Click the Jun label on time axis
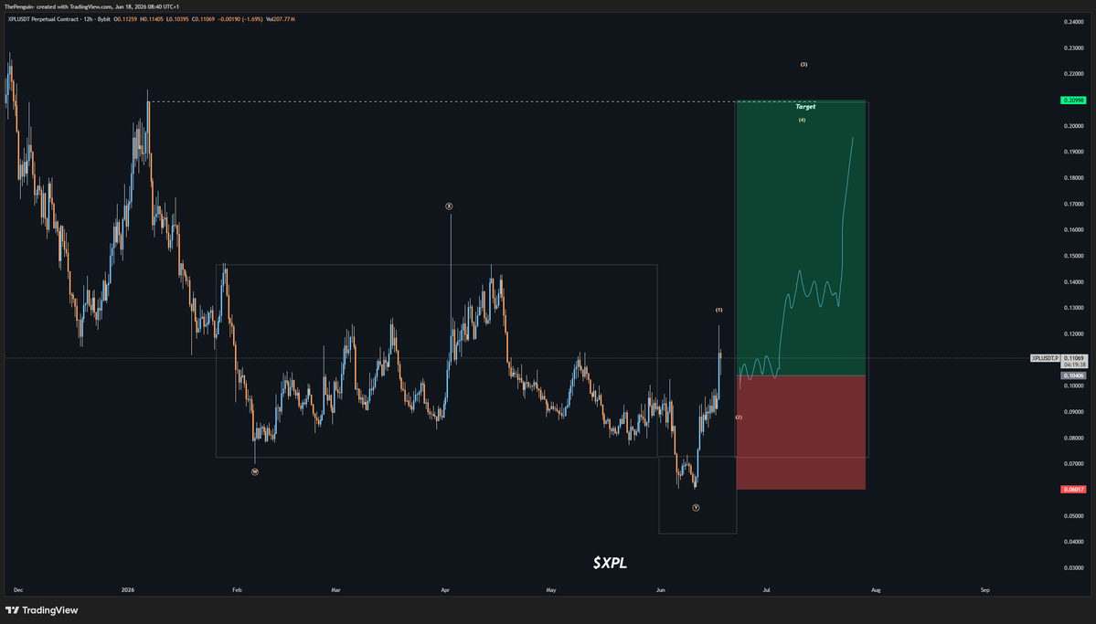Viewport: 1096px width, 624px height. 661,590
